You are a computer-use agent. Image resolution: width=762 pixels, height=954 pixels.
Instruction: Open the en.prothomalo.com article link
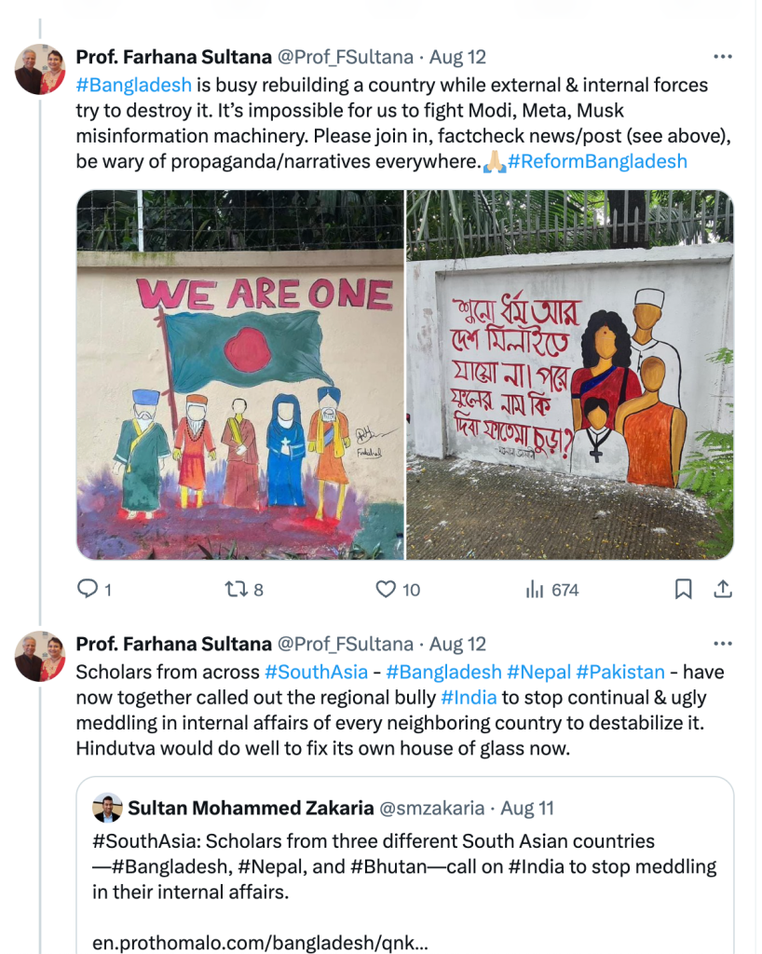pyautogui.click(x=260, y=942)
